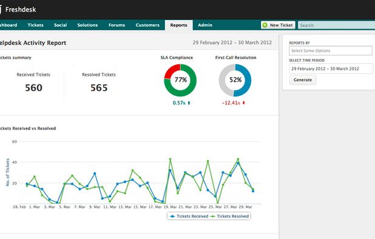Viewport: 375px width, 239px height.
Task: Open the Forums tab
Action: click(117, 25)
